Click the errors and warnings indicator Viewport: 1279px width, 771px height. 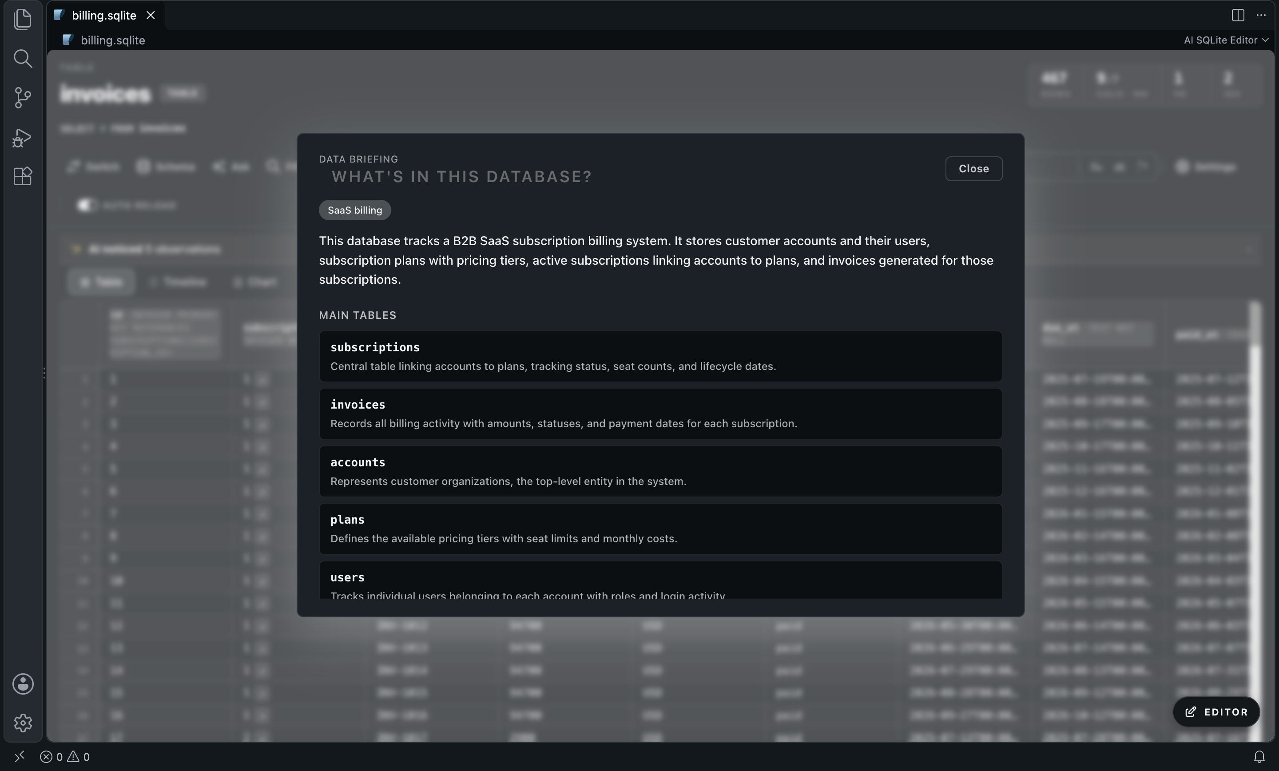tap(65, 756)
